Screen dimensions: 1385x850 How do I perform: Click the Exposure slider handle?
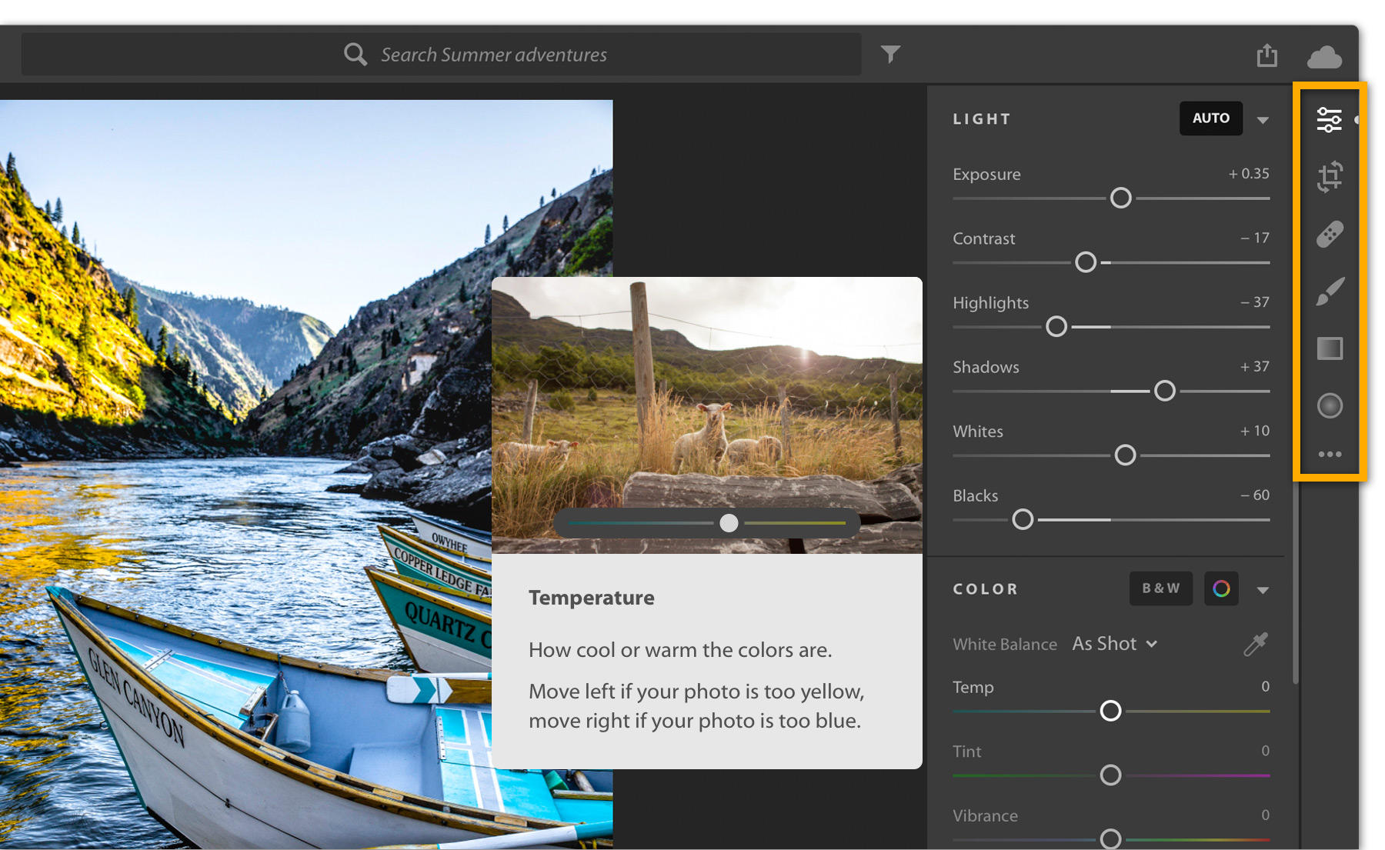[1120, 198]
